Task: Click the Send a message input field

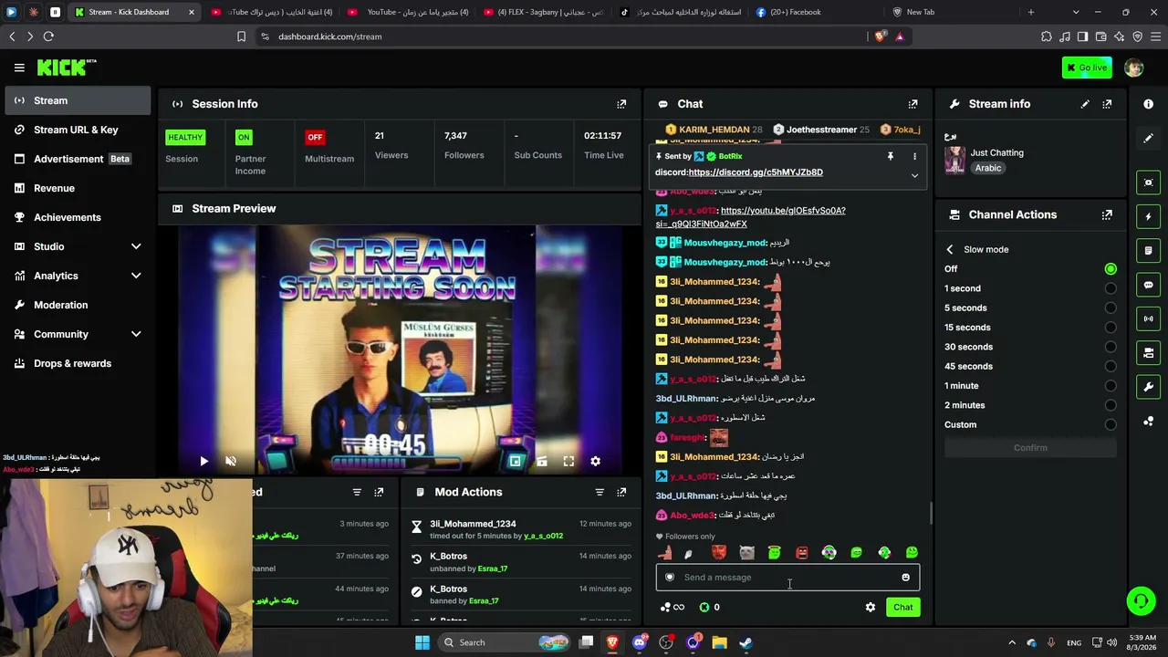Action: tap(787, 578)
